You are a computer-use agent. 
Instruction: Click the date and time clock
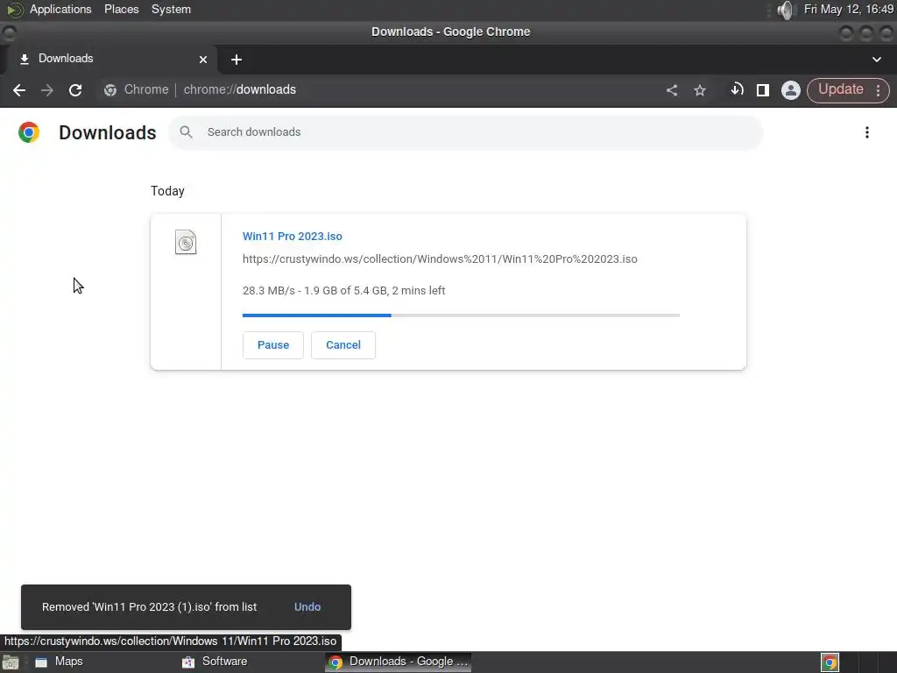tap(848, 9)
